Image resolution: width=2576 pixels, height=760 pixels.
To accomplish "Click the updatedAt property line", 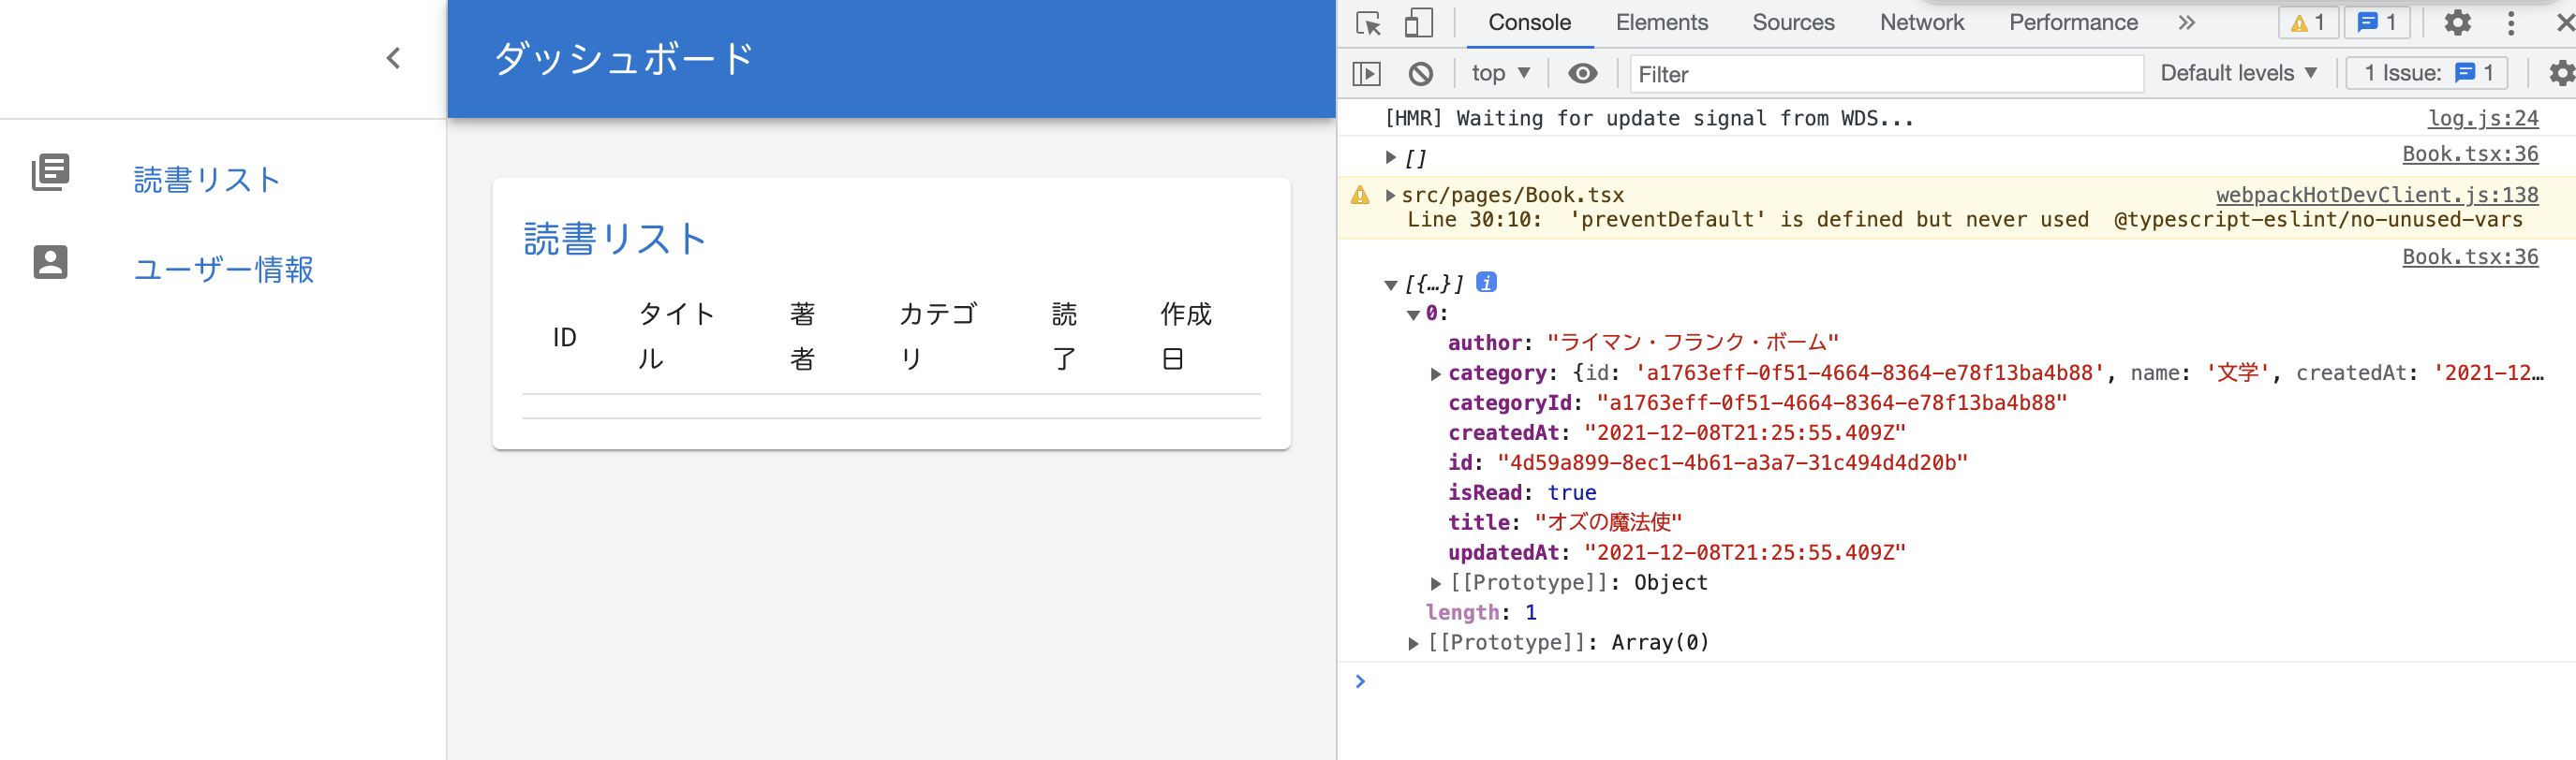I will coord(1676,552).
